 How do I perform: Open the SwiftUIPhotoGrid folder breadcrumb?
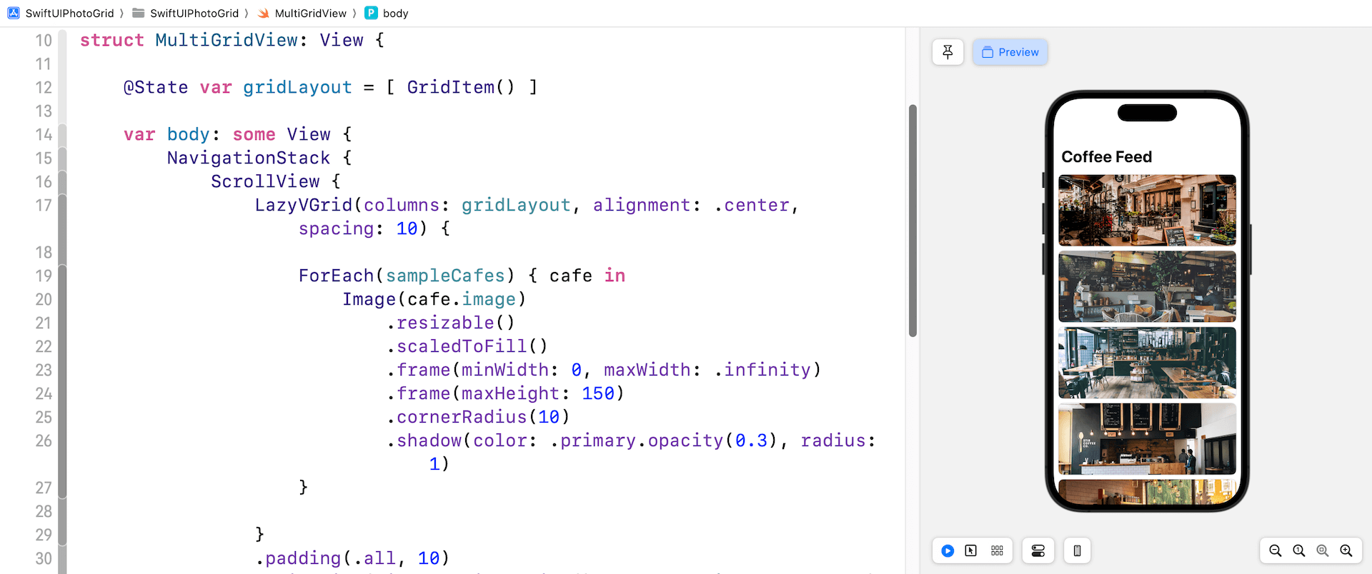(186, 13)
